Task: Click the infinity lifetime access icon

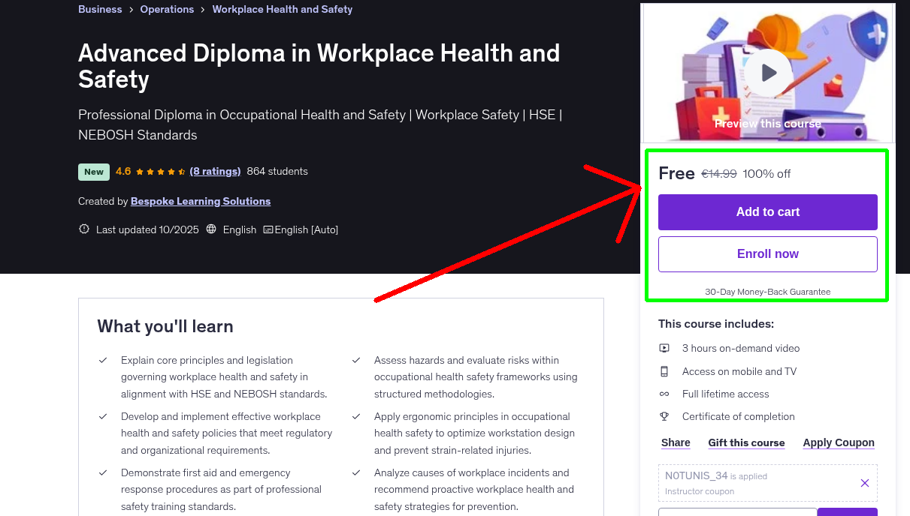Action: pos(664,394)
